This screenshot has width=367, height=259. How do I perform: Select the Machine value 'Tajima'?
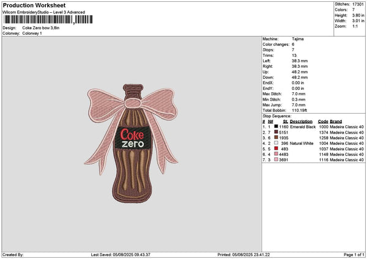(298, 39)
